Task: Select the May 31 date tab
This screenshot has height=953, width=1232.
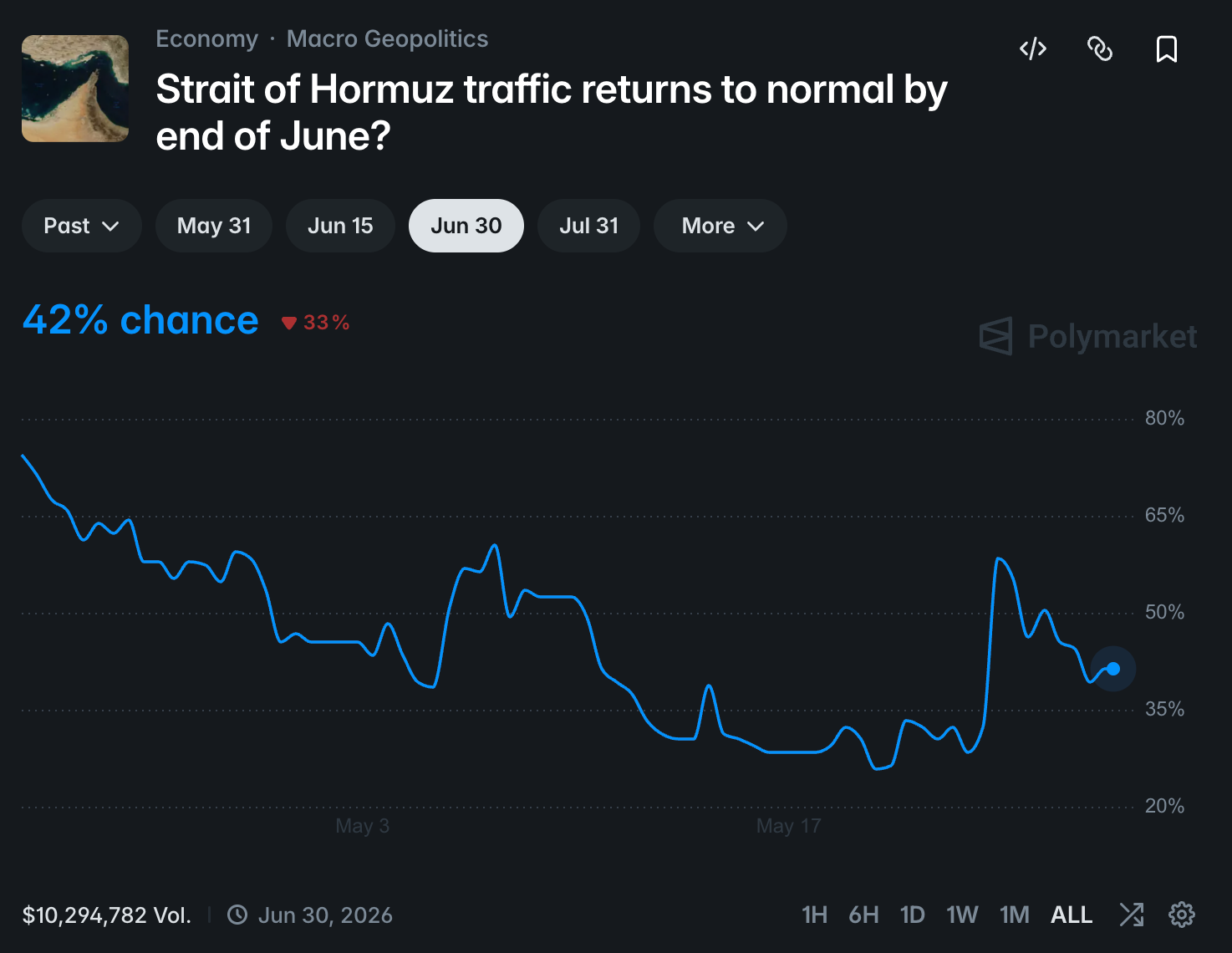Action: (x=214, y=226)
